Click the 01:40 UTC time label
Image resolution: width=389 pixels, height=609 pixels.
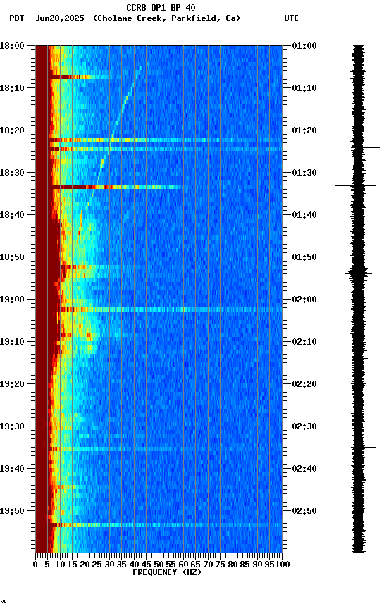coord(304,215)
